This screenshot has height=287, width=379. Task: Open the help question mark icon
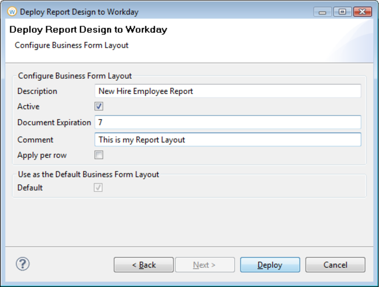click(x=23, y=264)
